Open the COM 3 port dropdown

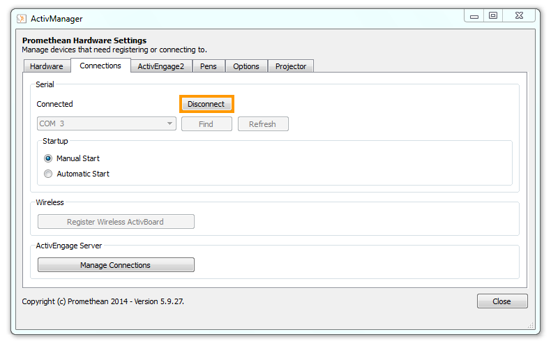point(107,123)
